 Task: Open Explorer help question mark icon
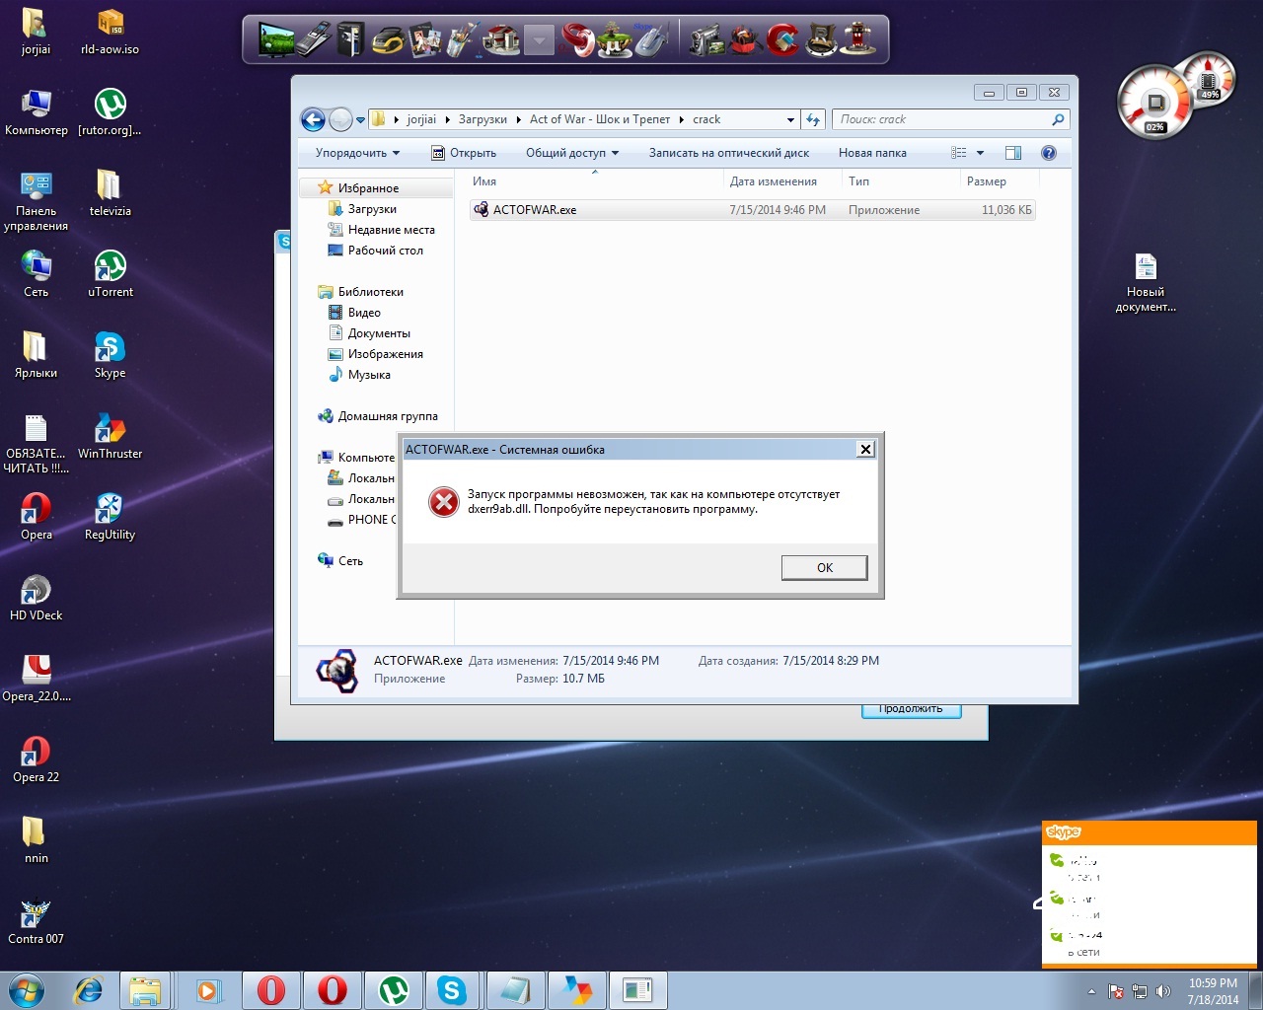[x=1048, y=153]
